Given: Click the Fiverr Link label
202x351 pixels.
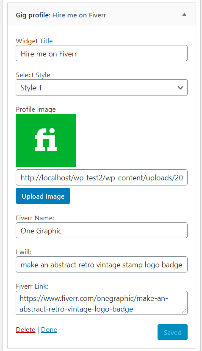Looking at the screenshot, I should [32, 286].
